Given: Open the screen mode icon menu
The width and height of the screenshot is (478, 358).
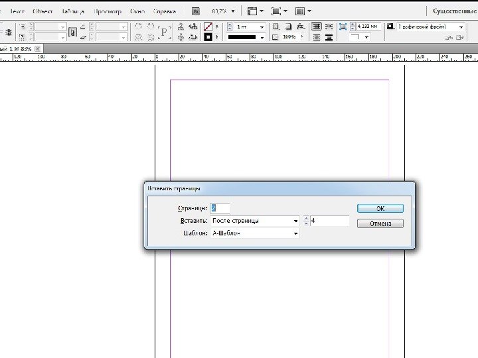Looking at the screenshot, I should tap(279, 11).
